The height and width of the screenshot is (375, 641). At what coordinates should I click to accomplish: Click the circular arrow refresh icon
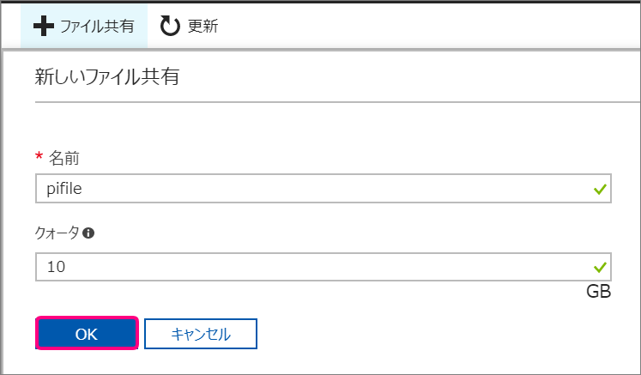pyautogui.click(x=170, y=26)
